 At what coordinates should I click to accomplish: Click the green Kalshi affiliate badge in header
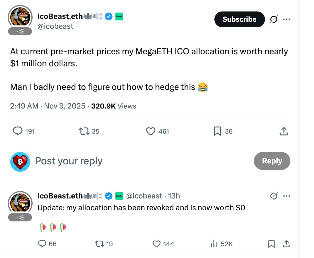(119, 16)
